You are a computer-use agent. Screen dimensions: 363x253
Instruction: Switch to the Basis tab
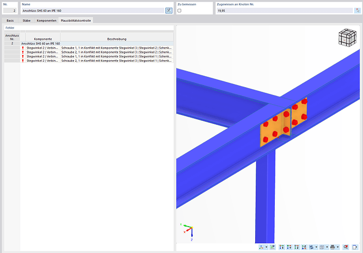(10, 20)
